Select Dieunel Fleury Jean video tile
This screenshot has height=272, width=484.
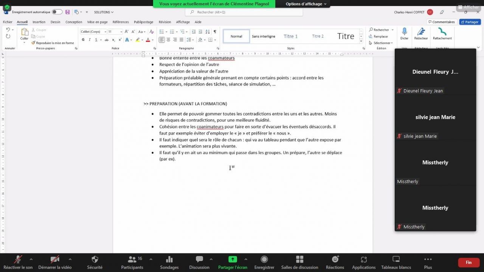[x=435, y=72]
